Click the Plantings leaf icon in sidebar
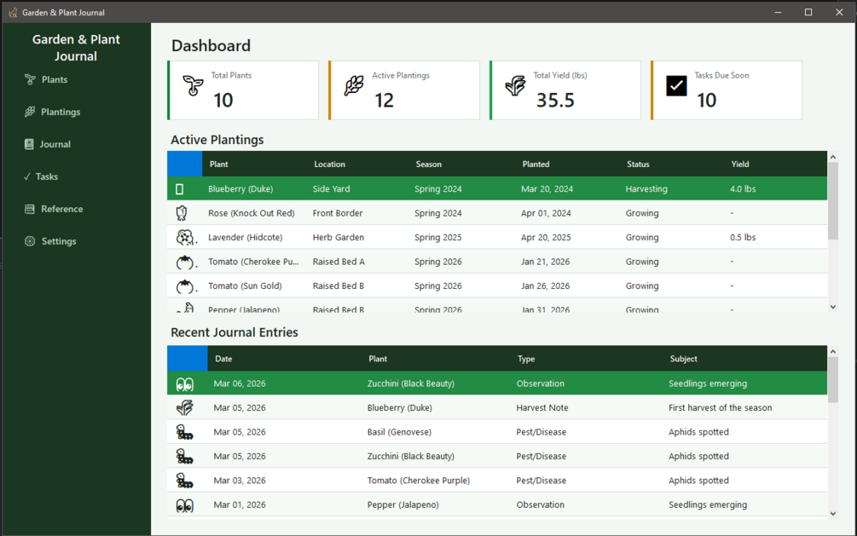The width and height of the screenshot is (857, 536). click(30, 112)
